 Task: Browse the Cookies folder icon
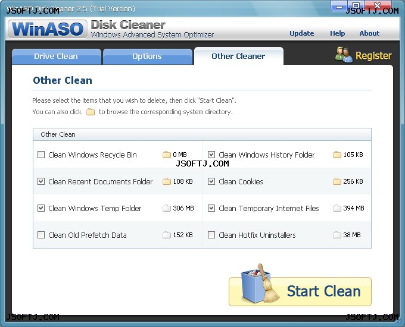point(337,181)
